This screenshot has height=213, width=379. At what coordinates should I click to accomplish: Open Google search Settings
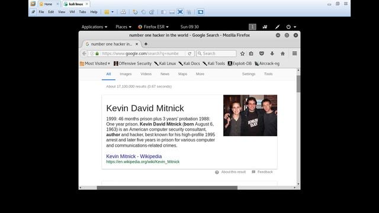[249, 74]
